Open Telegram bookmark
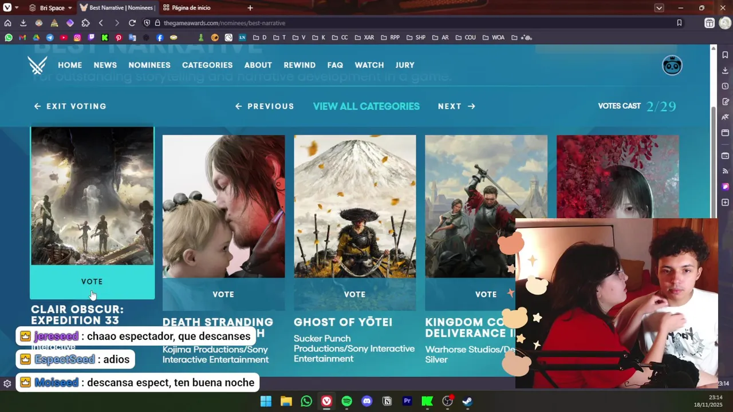 click(x=50, y=38)
